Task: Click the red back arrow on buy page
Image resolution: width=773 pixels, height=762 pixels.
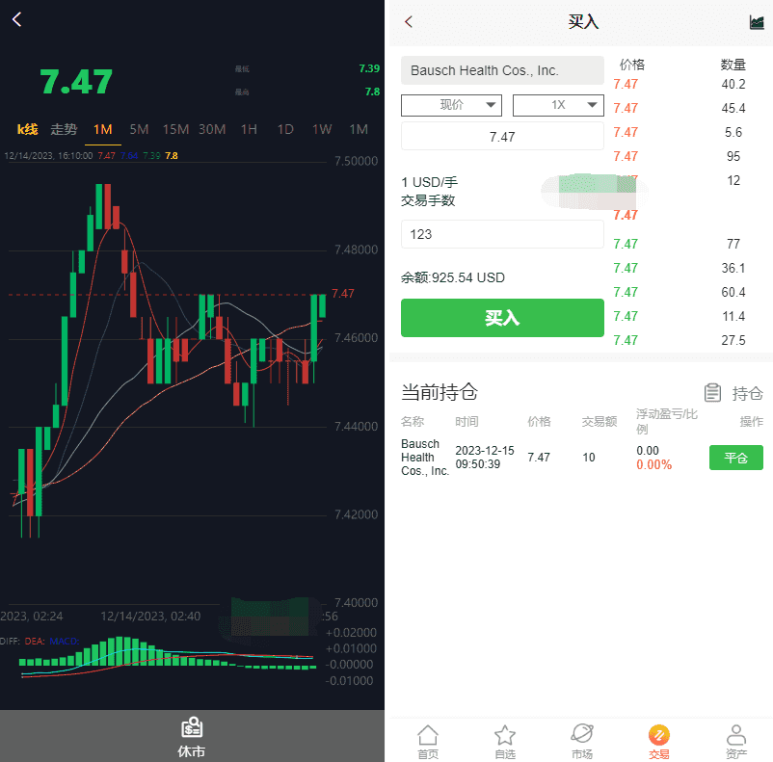Action: [x=409, y=22]
